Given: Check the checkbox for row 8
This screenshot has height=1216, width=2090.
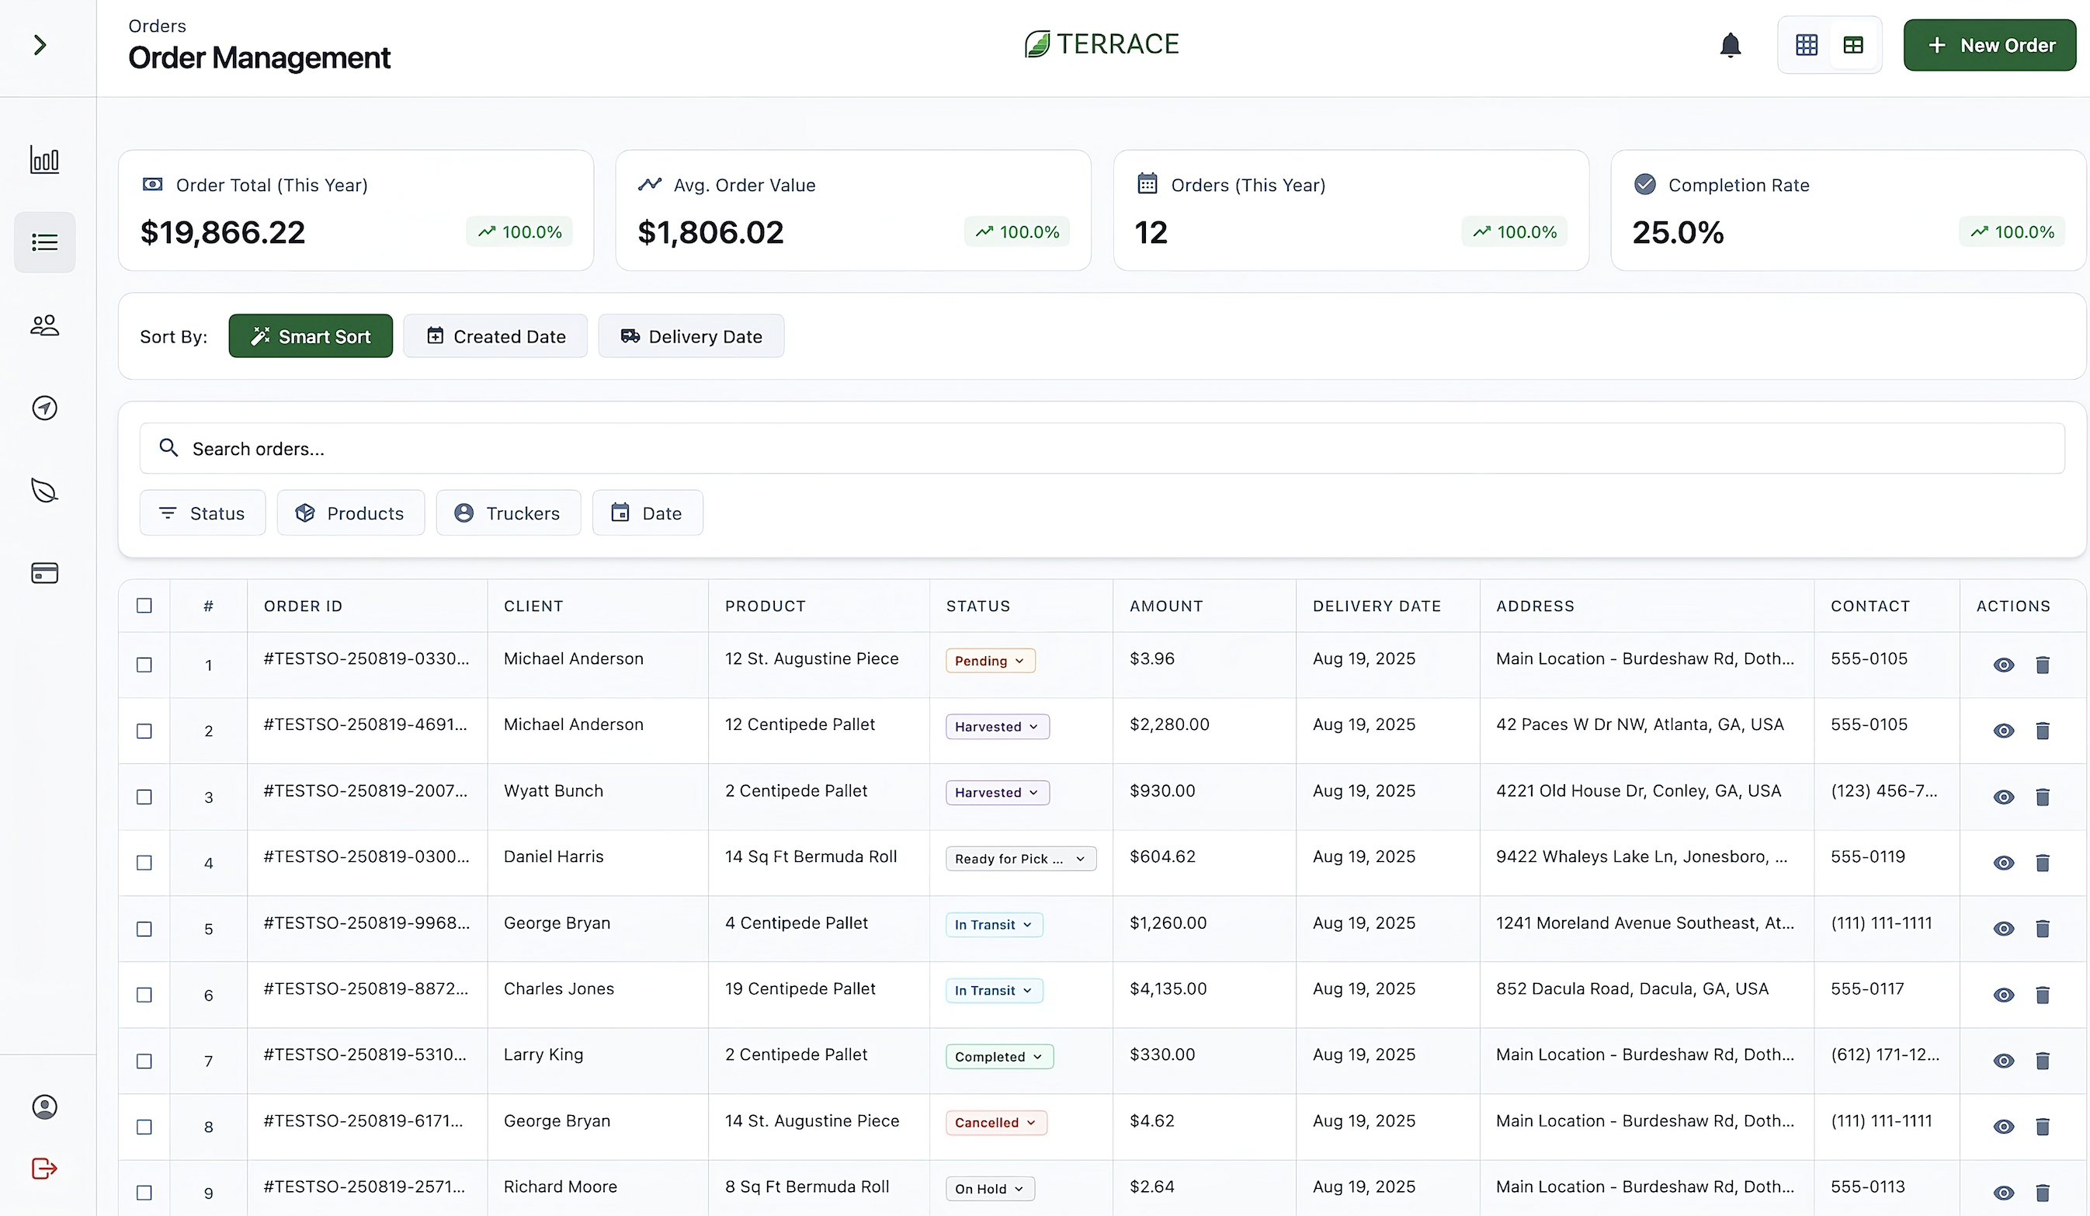Looking at the screenshot, I should (x=144, y=1127).
